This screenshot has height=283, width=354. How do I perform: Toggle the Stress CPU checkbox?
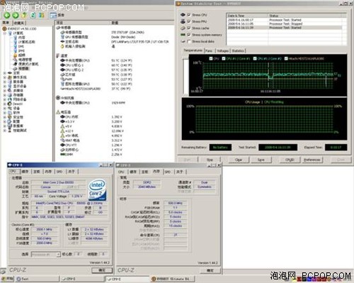click(189, 15)
